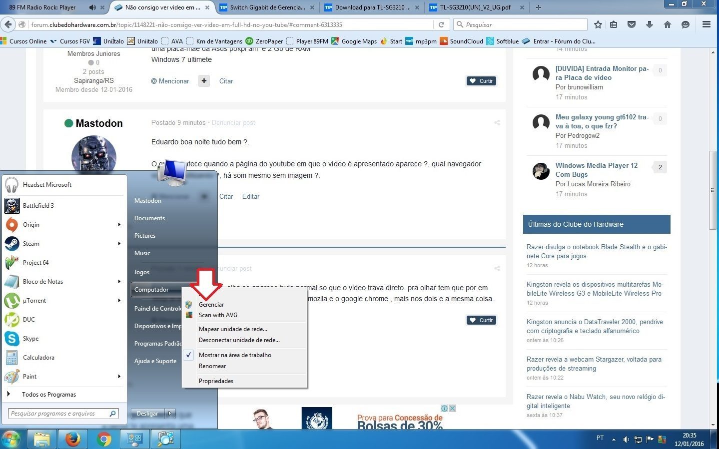This screenshot has width=719, height=449.
Task: Open the Firefox hamburger menu
Action: tap(707, 24)
